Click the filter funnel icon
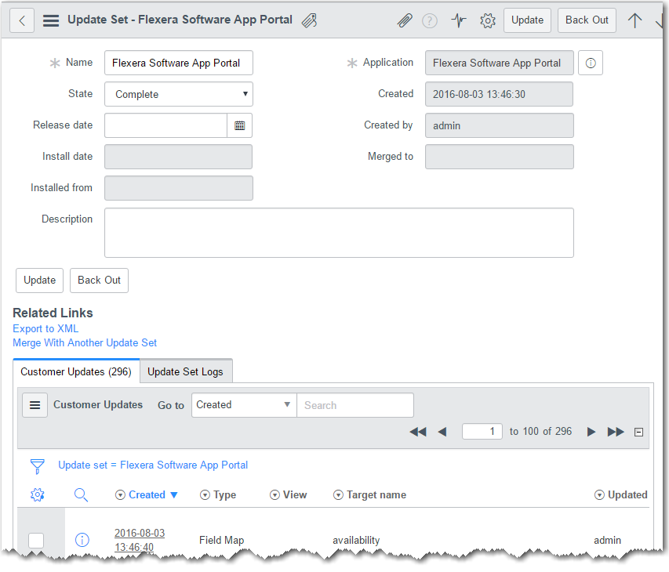 pyautogui.click(x=37, y=466)
